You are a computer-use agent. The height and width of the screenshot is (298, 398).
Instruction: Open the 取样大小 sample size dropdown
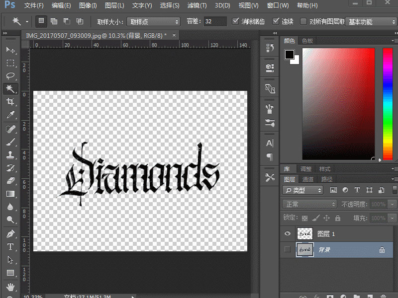click(x=153, y=22)
